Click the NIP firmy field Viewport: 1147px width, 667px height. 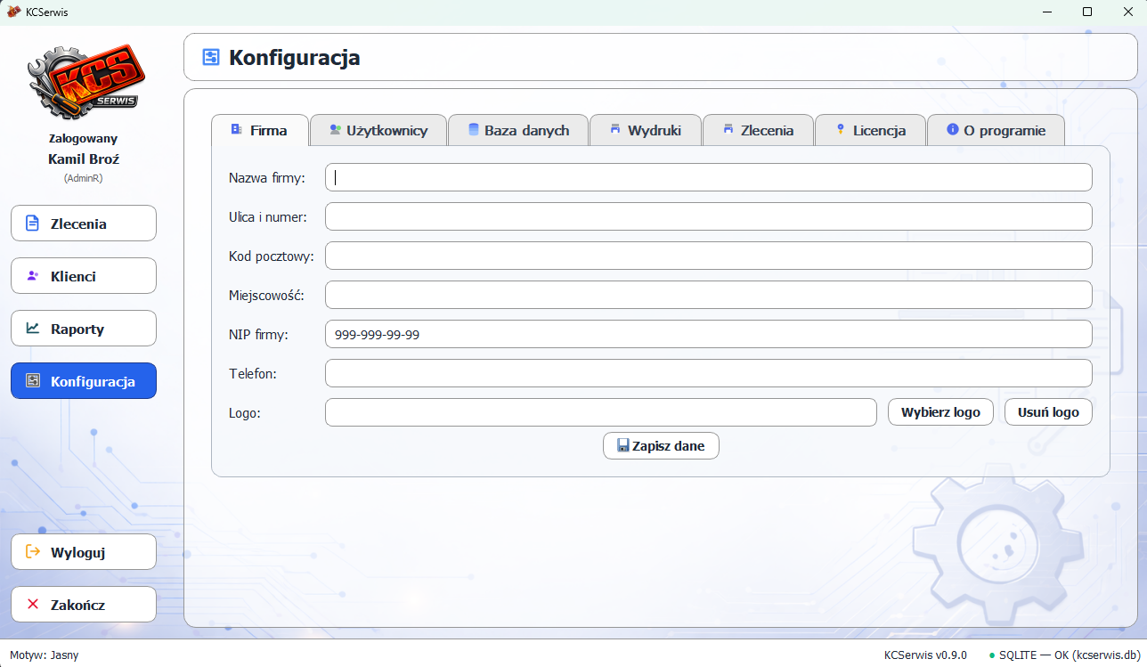pos(708,334)
